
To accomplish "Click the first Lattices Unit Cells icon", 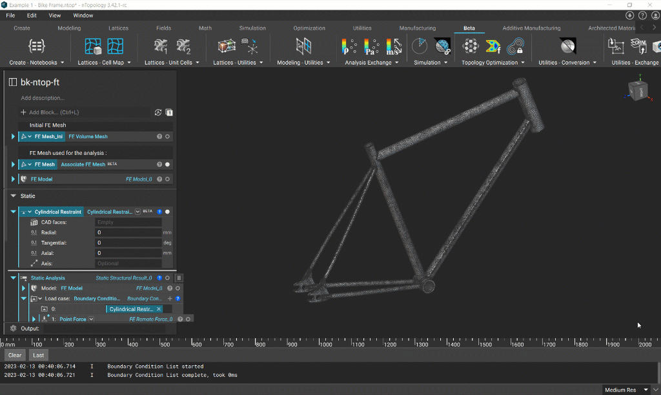I will pyautogui.click(x=161, y=46).
